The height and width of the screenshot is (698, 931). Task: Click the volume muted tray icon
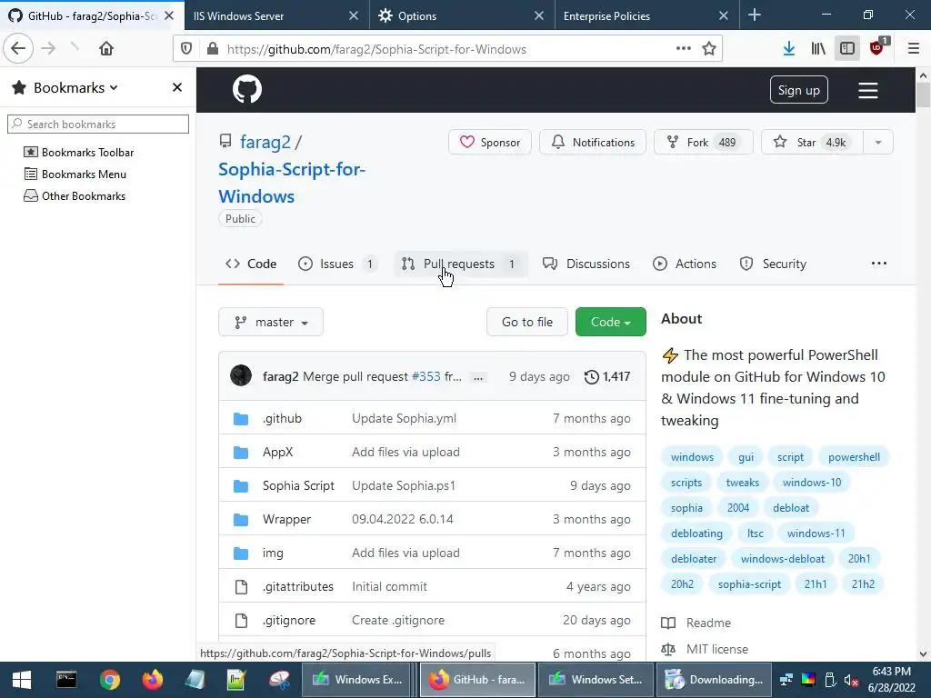[x=851, y=680]
